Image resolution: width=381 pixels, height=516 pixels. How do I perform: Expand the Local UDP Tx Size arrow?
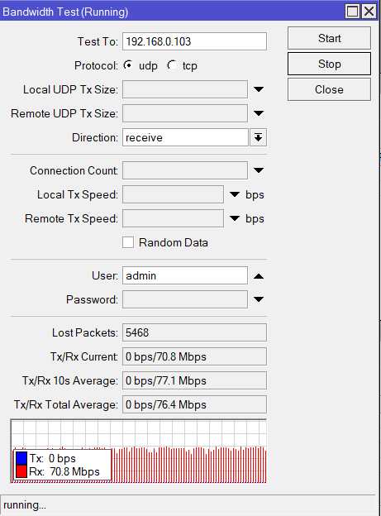pyautogui.click(x=259, y=89)
